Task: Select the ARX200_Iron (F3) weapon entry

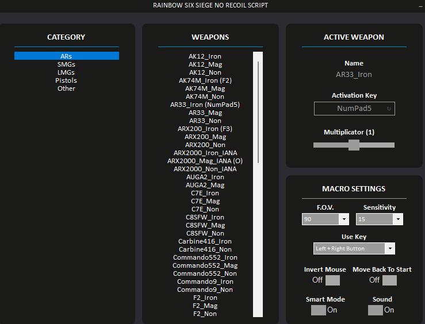Action: tap(205, 129)
